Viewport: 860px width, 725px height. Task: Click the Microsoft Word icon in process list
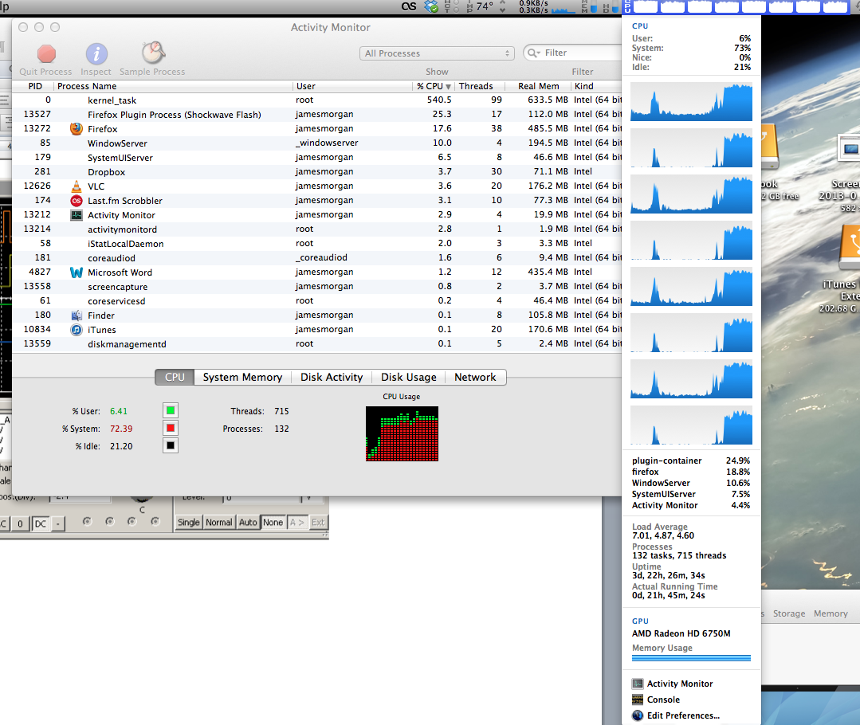77,272
